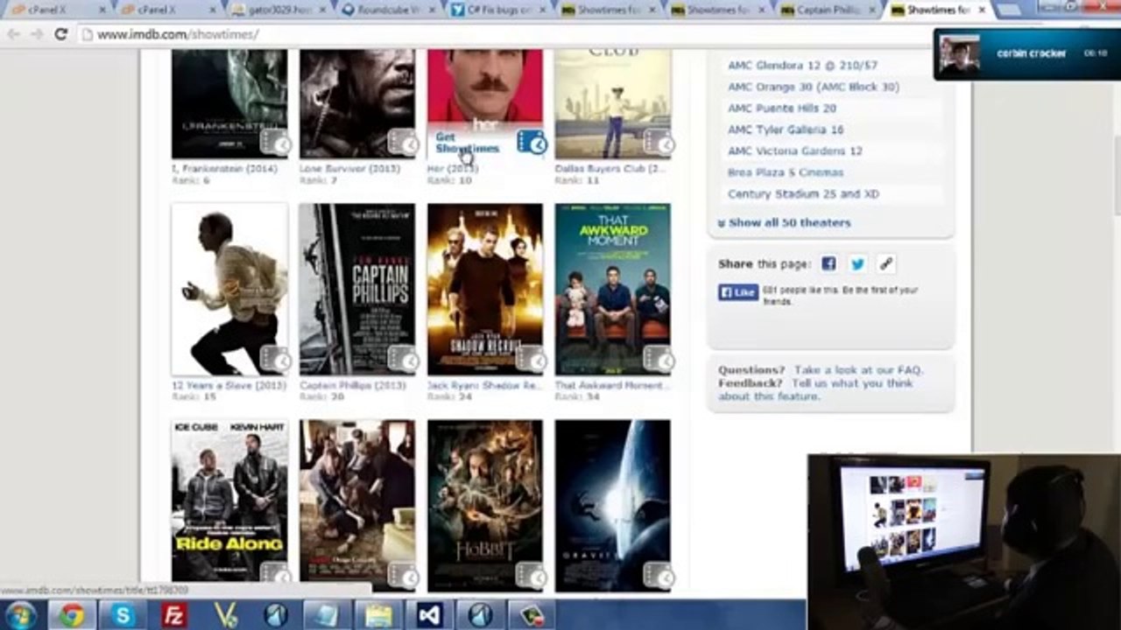The image size is (1121, 630).
Task: Open the That Awkward Moment title link
Action: 613,385
